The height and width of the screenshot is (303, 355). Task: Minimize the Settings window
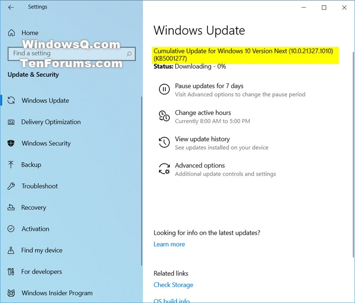click(x=304, y=8)
